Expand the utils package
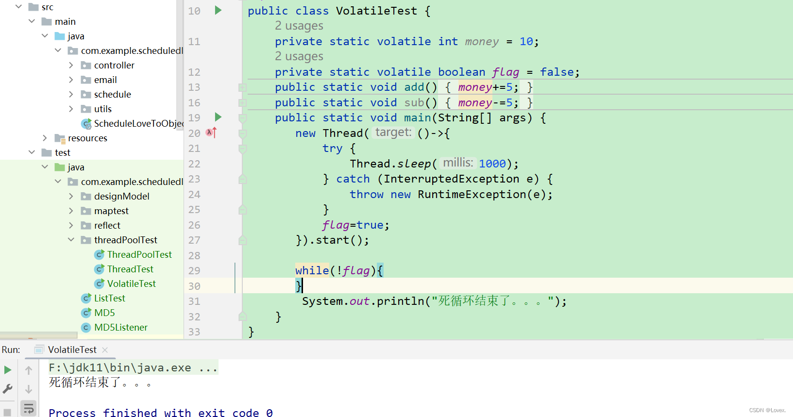This screenshot has height=417, width=793. pos(71,109)
